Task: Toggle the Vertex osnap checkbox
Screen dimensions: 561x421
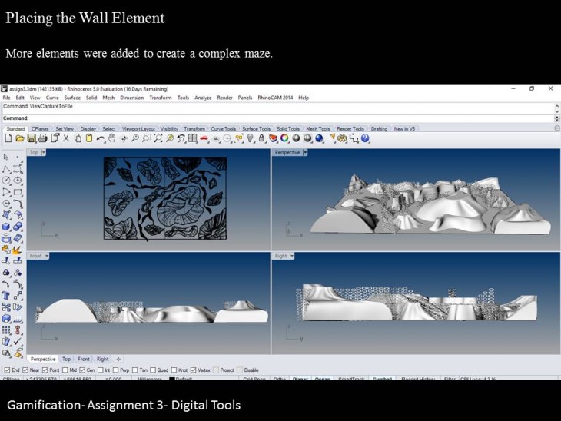Action: pos(193,370)
